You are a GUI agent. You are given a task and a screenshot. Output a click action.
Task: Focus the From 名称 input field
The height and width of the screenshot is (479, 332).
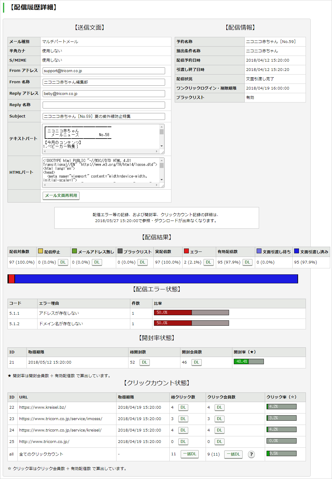(x=104, y=82)
